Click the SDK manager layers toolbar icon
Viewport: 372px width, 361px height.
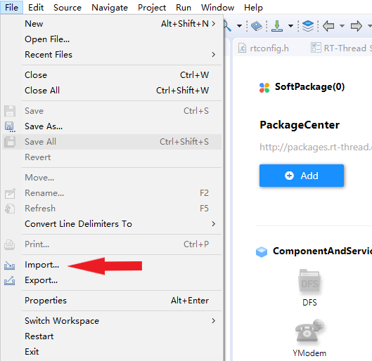coord(308,25)
